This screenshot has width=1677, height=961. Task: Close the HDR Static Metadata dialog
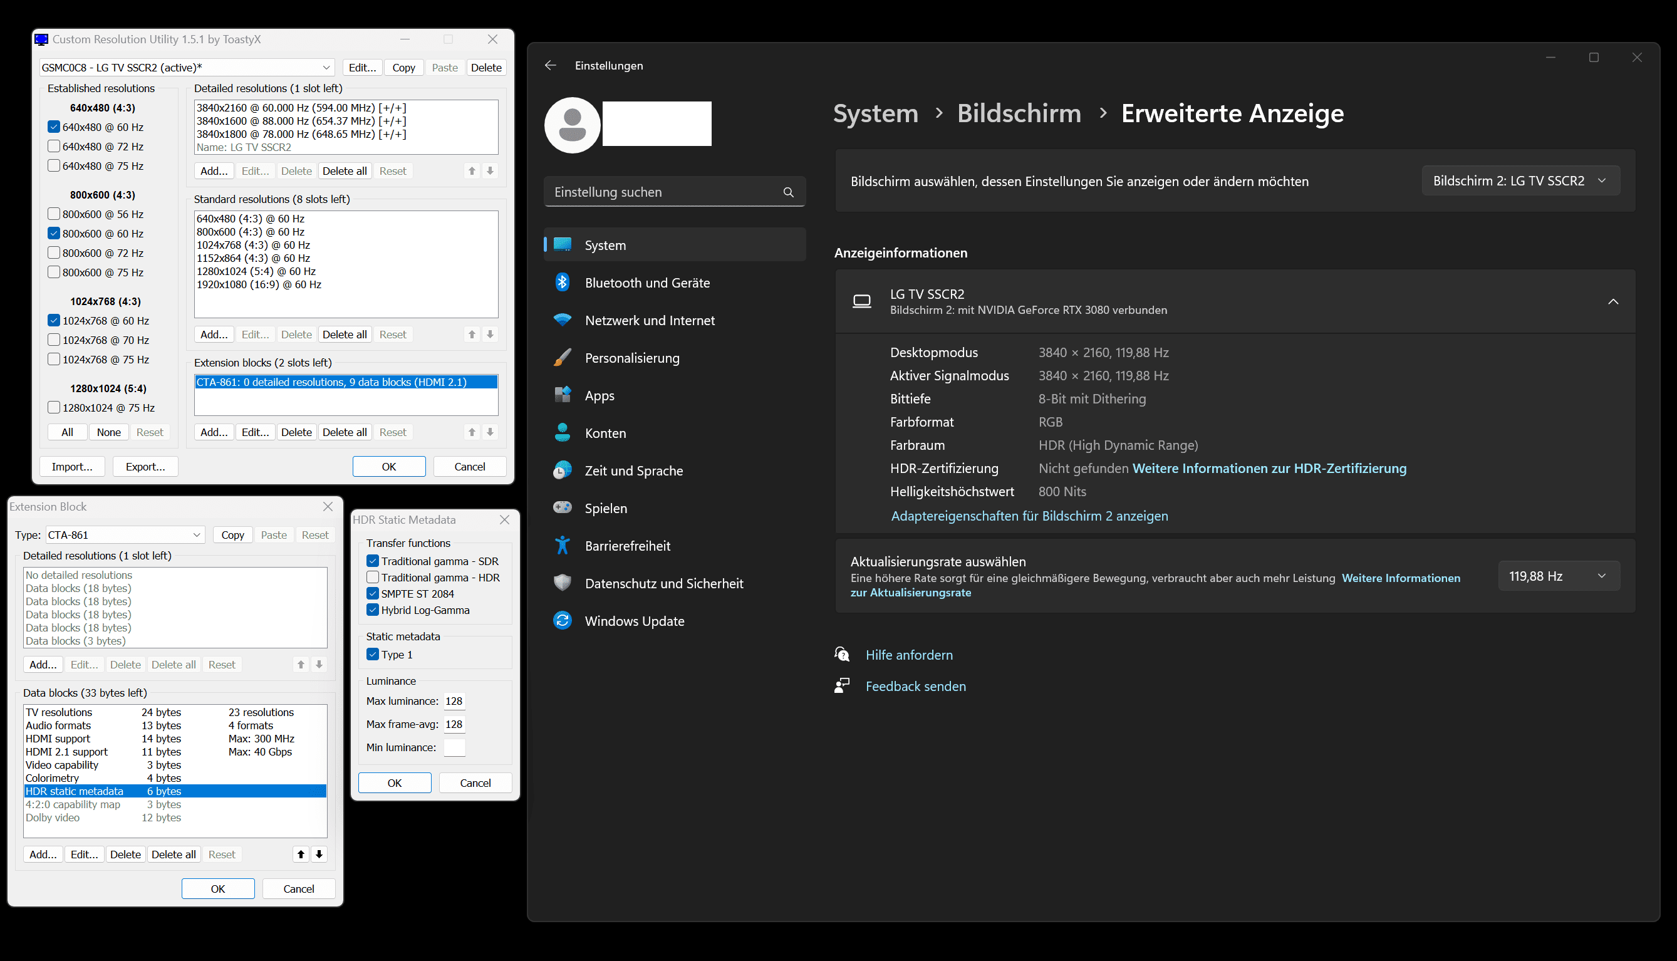(x=505, y=519)
